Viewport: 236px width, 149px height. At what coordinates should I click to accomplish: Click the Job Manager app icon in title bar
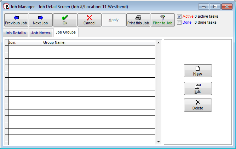click(x=6, y=6)
